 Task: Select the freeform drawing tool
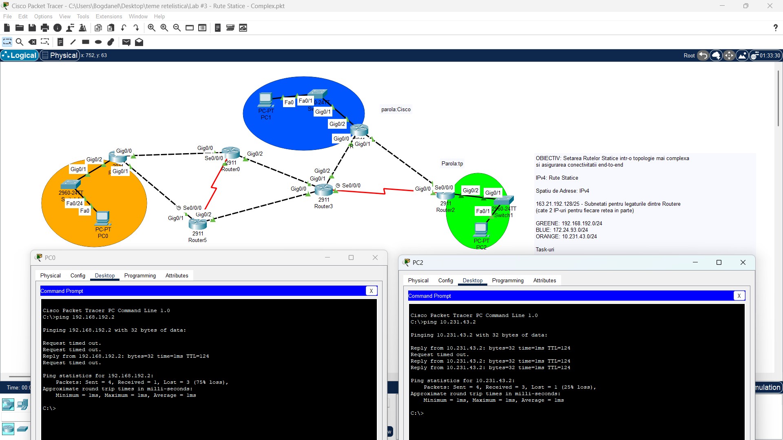click(x=111, y=42)
